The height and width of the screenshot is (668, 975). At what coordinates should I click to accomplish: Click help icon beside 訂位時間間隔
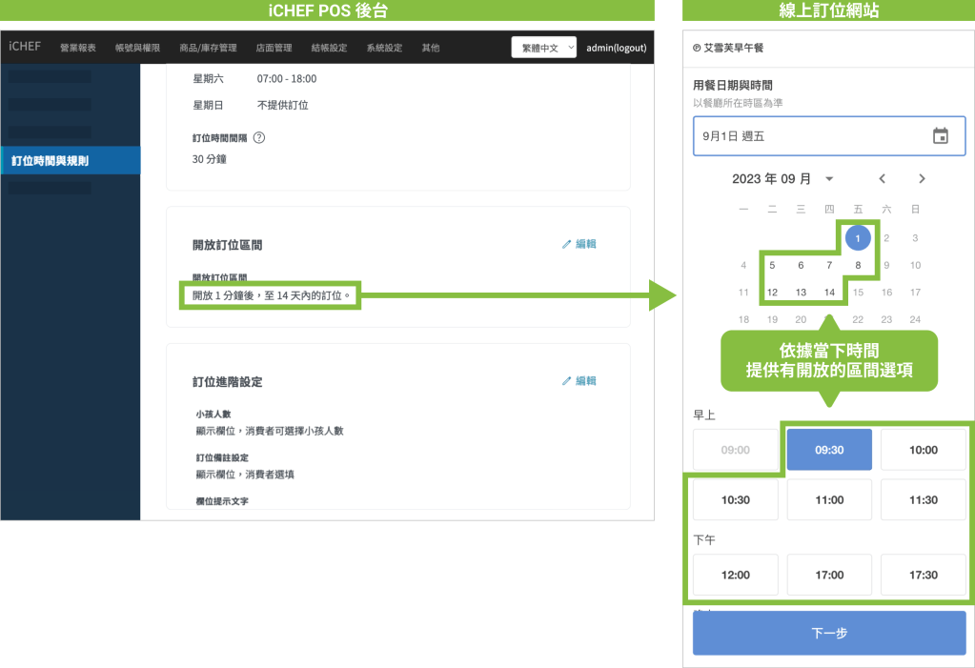click(x=258, y=137)
